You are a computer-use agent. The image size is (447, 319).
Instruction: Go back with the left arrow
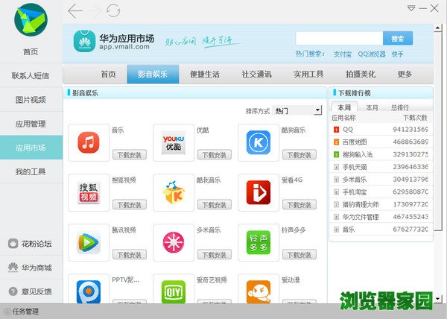[x=75, y=11]
